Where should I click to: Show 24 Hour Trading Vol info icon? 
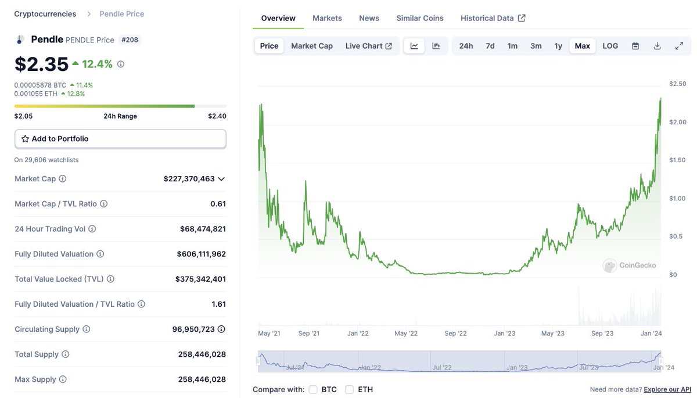pyautogui.click(x=92, y=229)
